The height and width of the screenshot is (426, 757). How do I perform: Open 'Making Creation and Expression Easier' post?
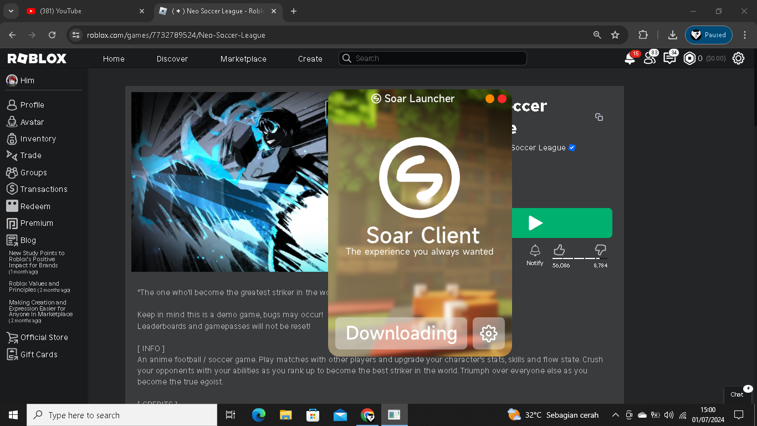coord(41,311)
